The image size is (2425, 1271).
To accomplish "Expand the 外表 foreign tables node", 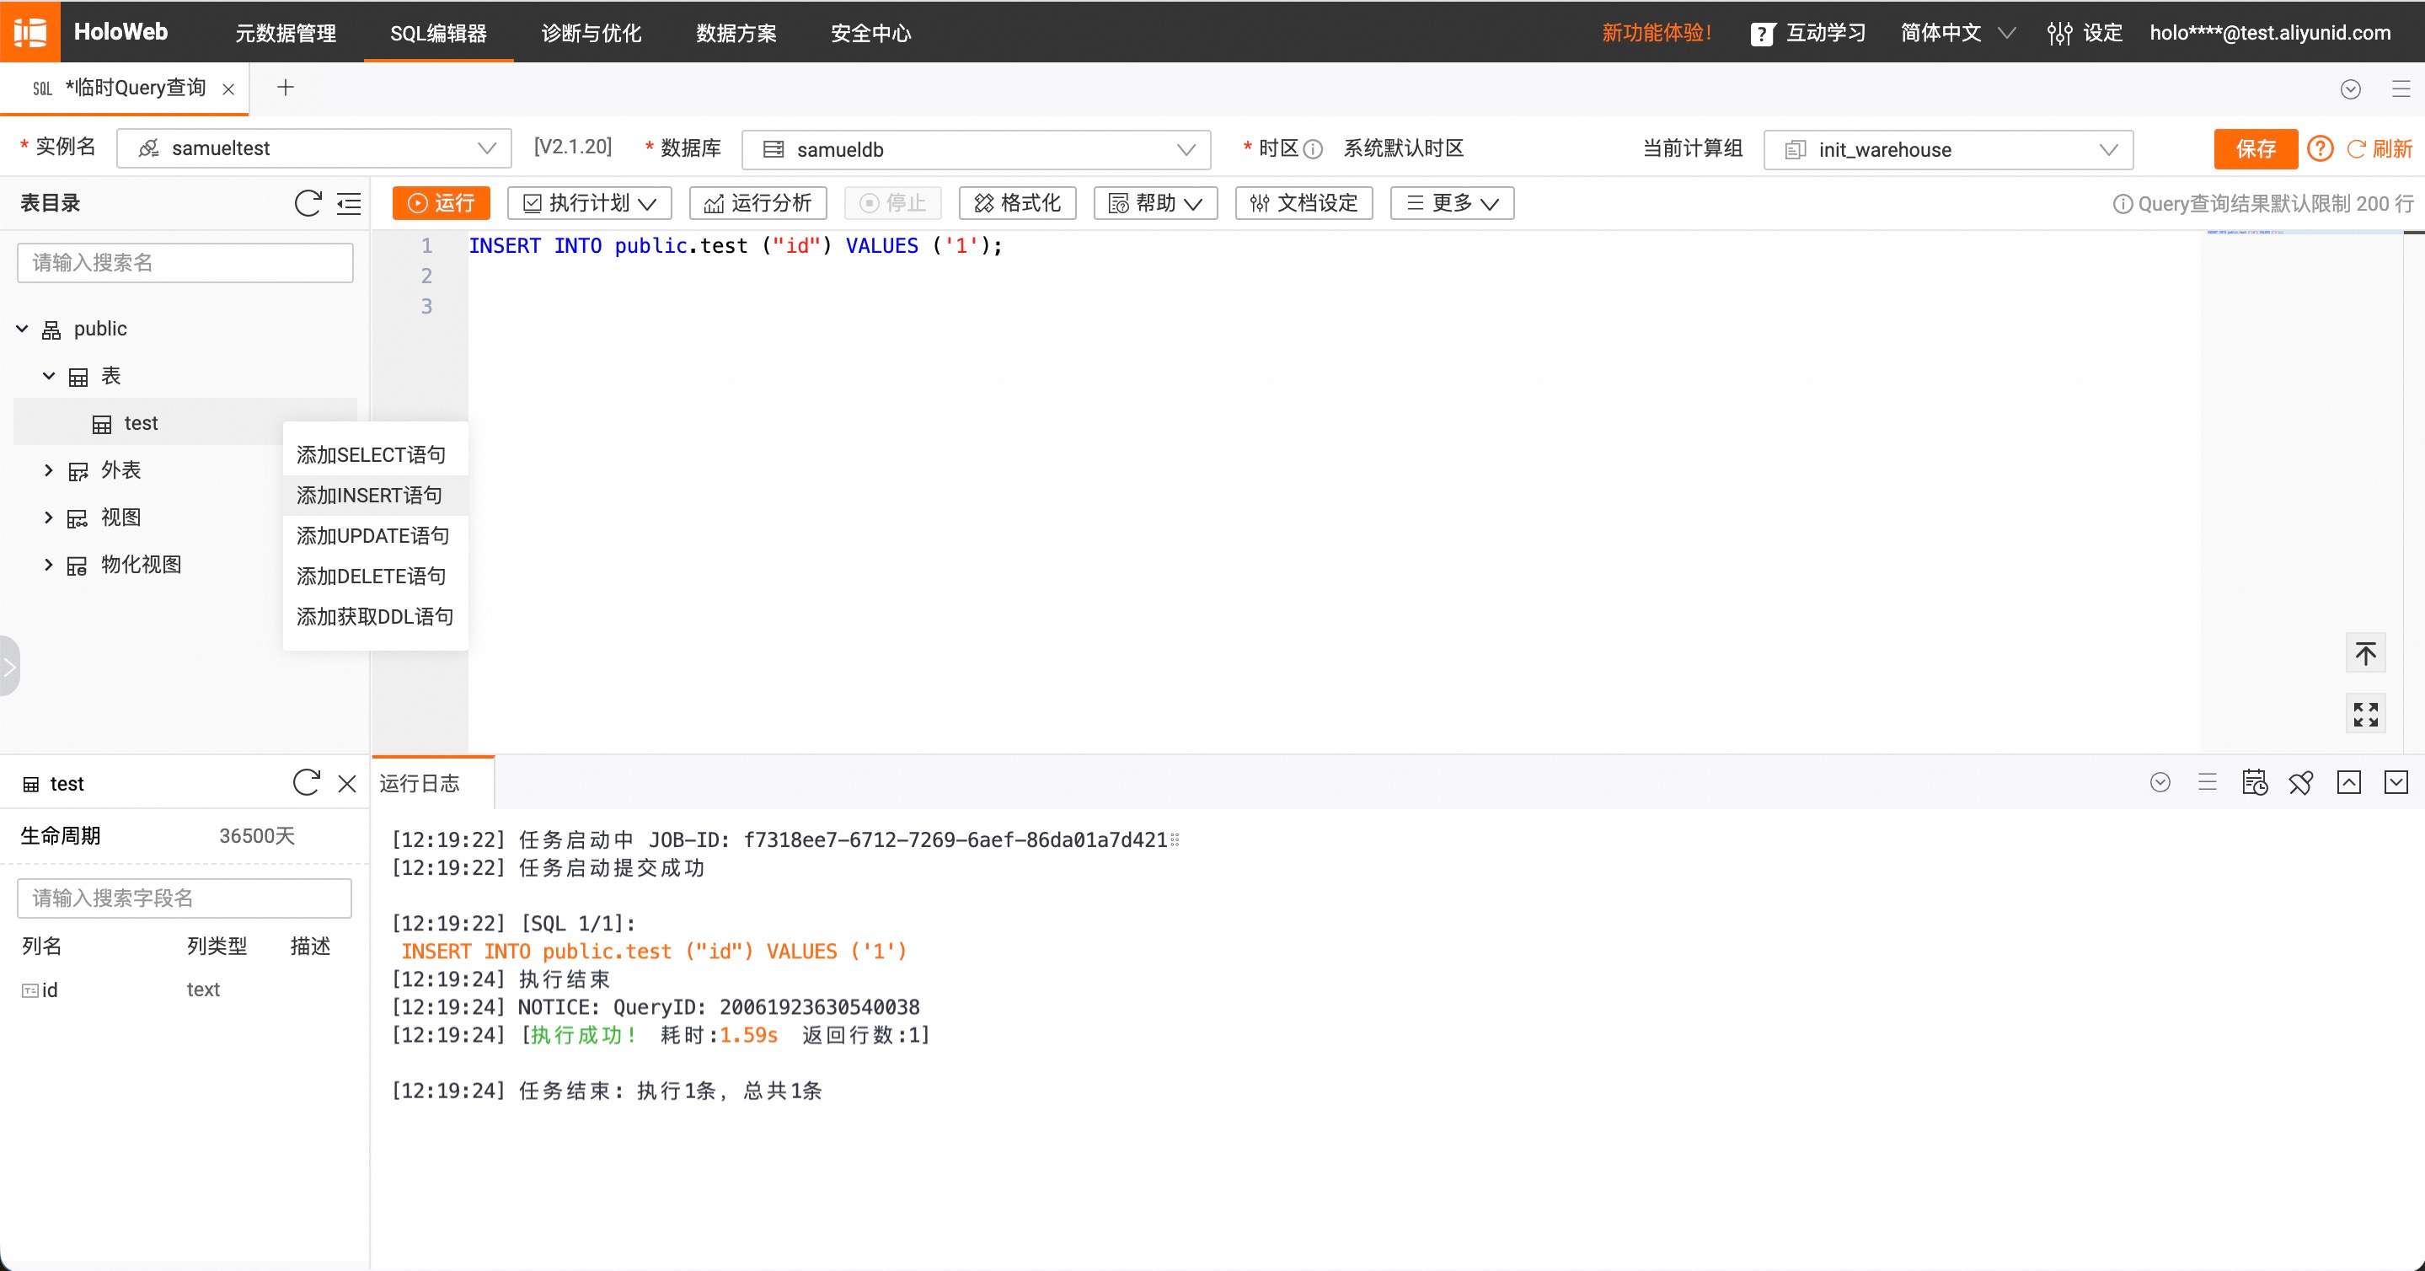I will click(x=49, y=469).
